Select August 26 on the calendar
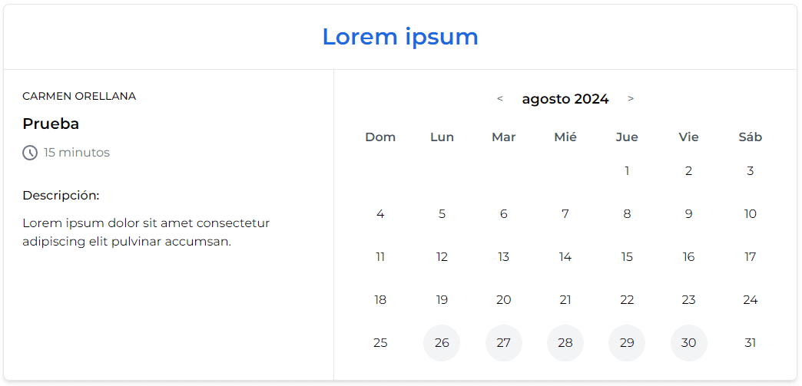Image resolution: width=802 pixels, height=386 pixels. coord(442,343)
